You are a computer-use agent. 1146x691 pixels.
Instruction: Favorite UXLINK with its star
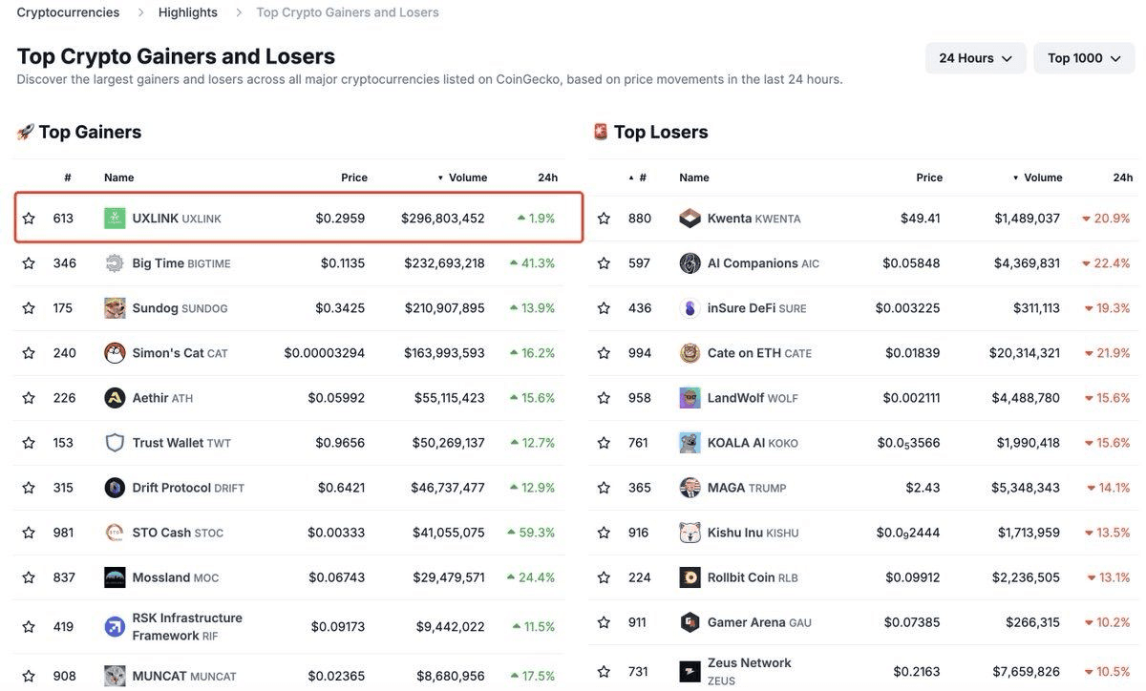click(x=29, y=219)
